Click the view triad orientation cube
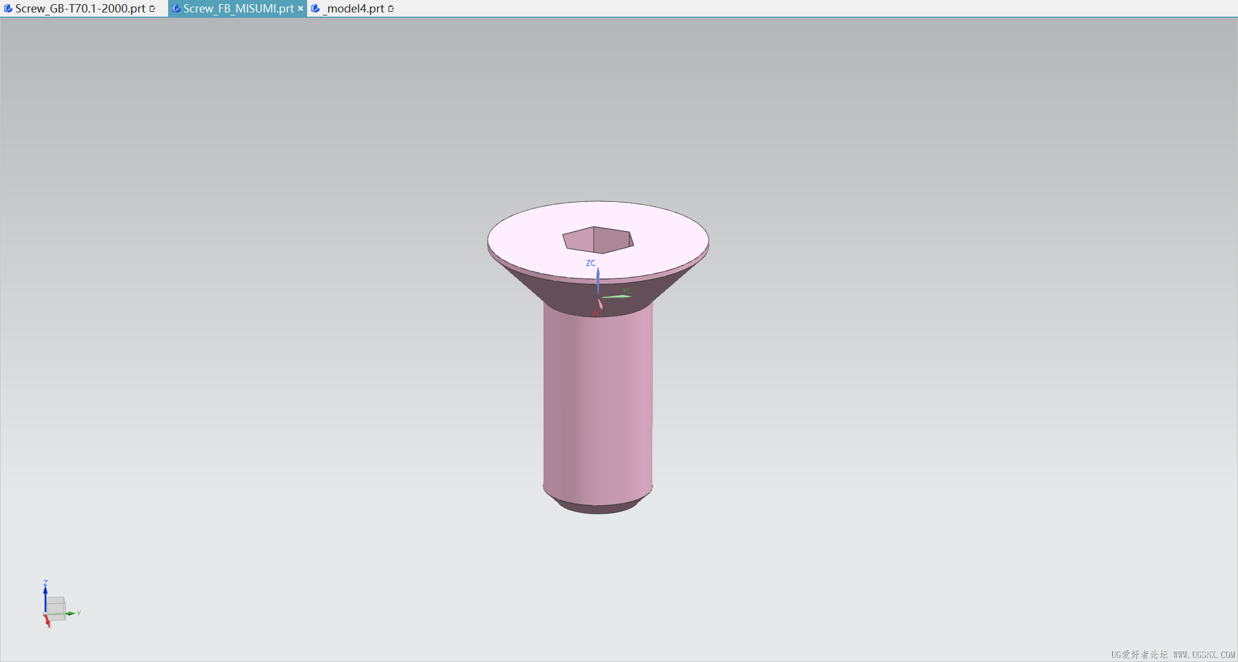The height and width of the screenshot is (662, 1238). [x=56, y=608]
